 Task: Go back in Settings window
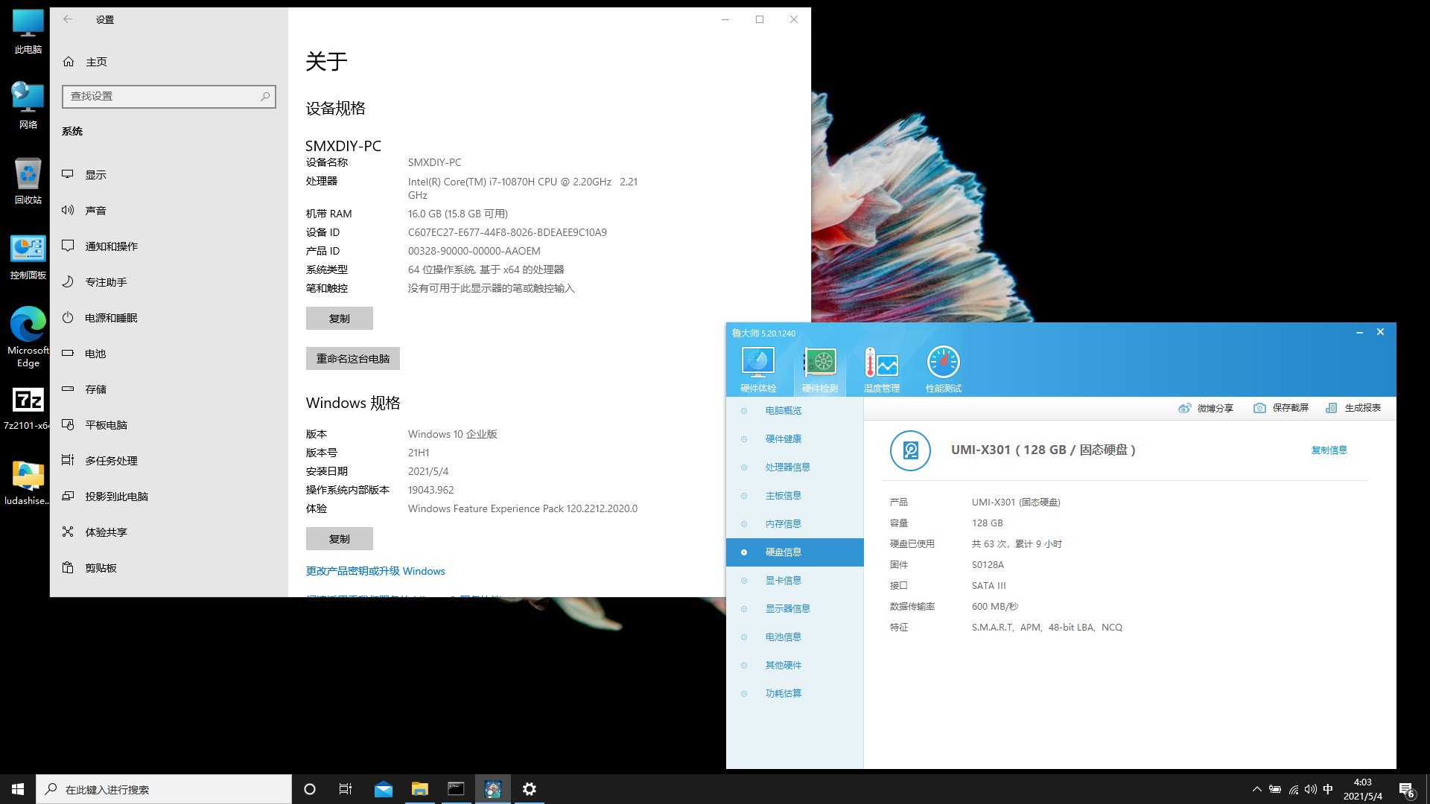click(68, 19)
